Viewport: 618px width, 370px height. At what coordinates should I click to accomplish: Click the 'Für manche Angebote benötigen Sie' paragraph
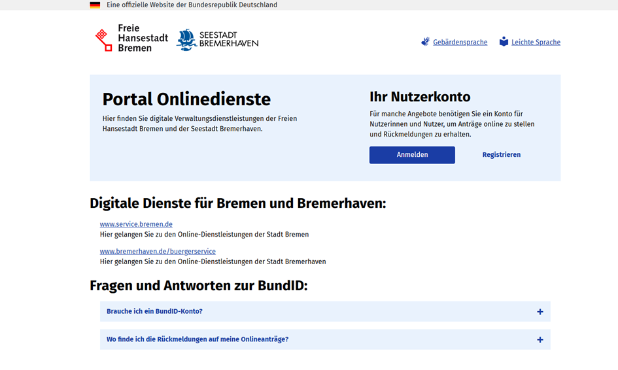tap(452, 124)
